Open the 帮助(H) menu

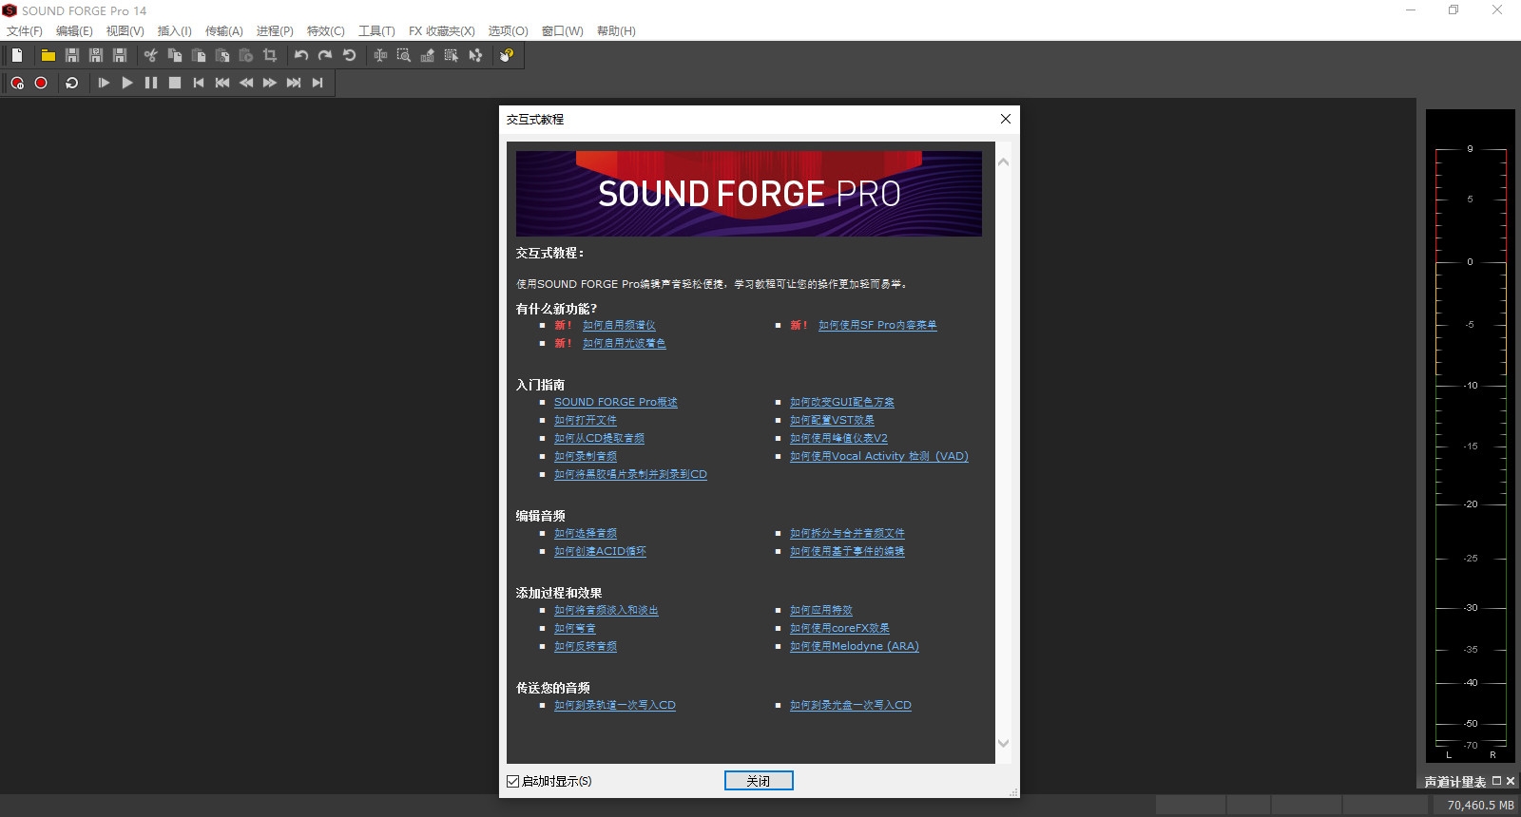point(616,30)
